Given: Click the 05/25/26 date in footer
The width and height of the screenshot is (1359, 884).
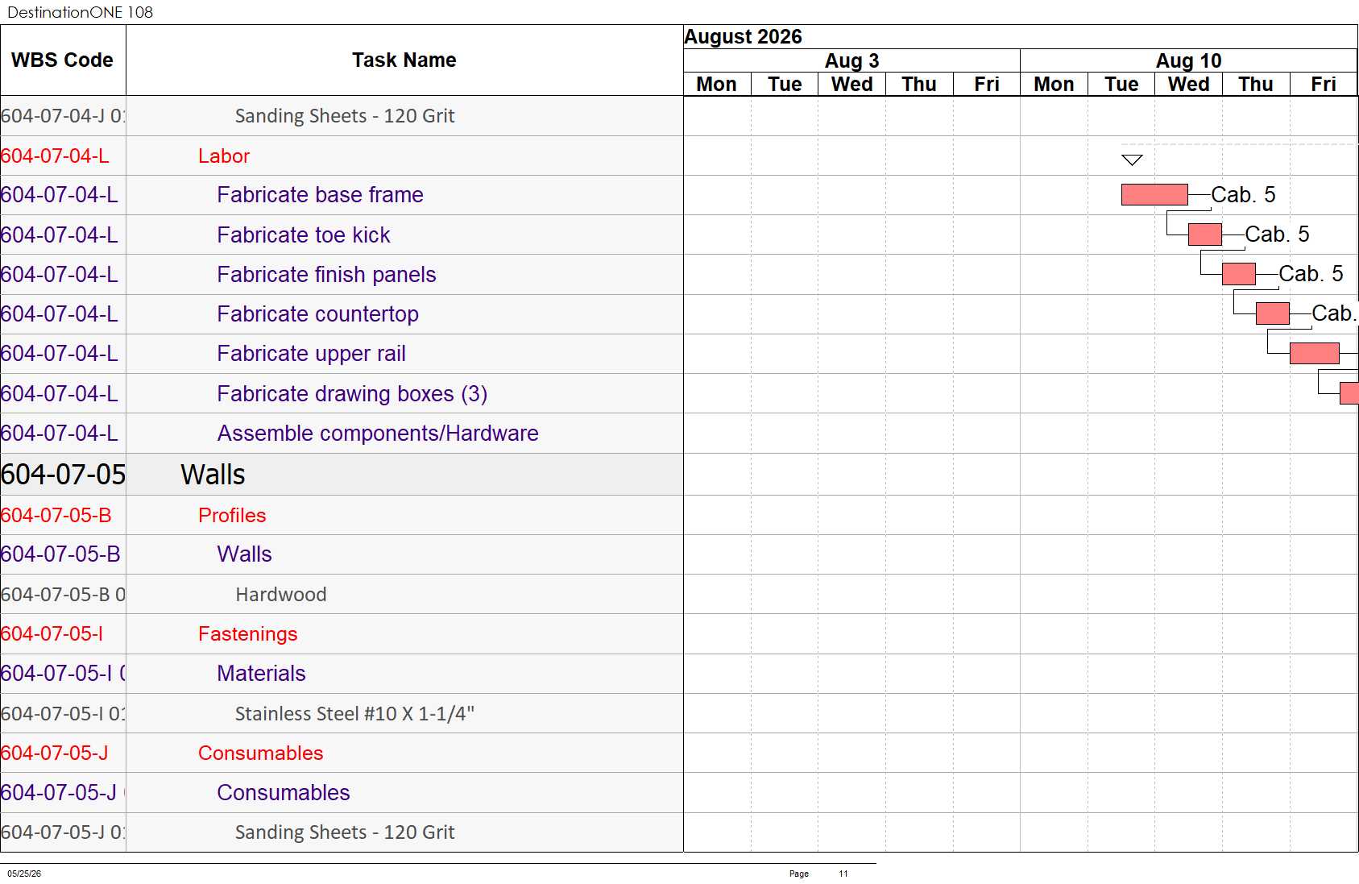Looking at the screenshot, I should [24, 874].
